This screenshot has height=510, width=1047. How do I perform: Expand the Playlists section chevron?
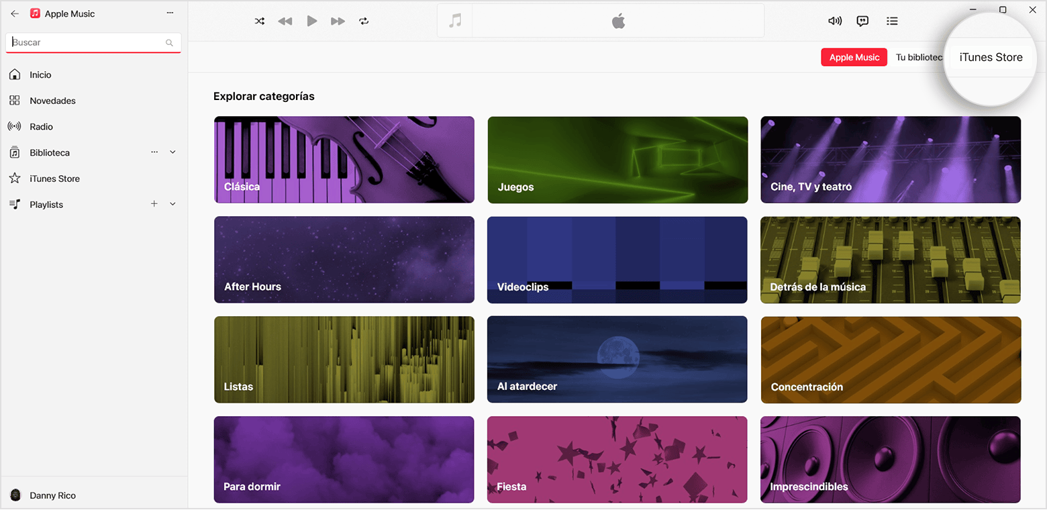172,204
